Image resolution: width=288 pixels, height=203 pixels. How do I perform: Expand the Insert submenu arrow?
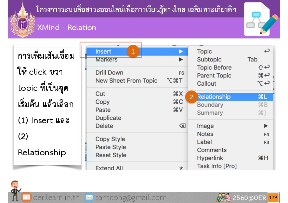pos(181,52)
